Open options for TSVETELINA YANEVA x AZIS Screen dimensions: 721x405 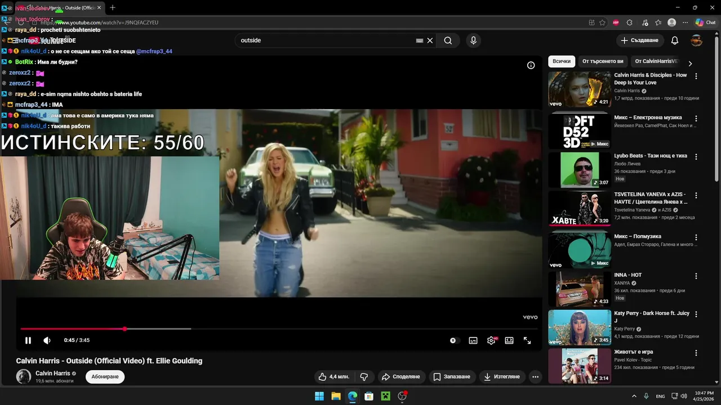696,195
